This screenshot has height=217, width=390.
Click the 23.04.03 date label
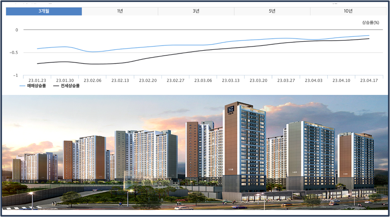tap(314, 80)
